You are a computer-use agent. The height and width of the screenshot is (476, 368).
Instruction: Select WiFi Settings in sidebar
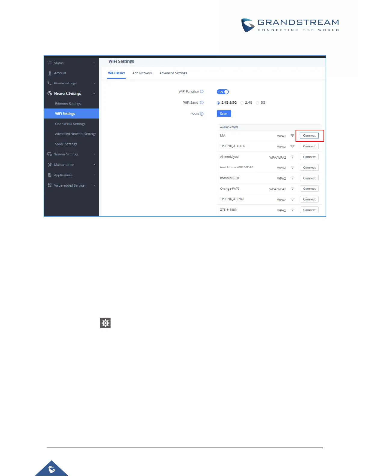click(72, 114)
